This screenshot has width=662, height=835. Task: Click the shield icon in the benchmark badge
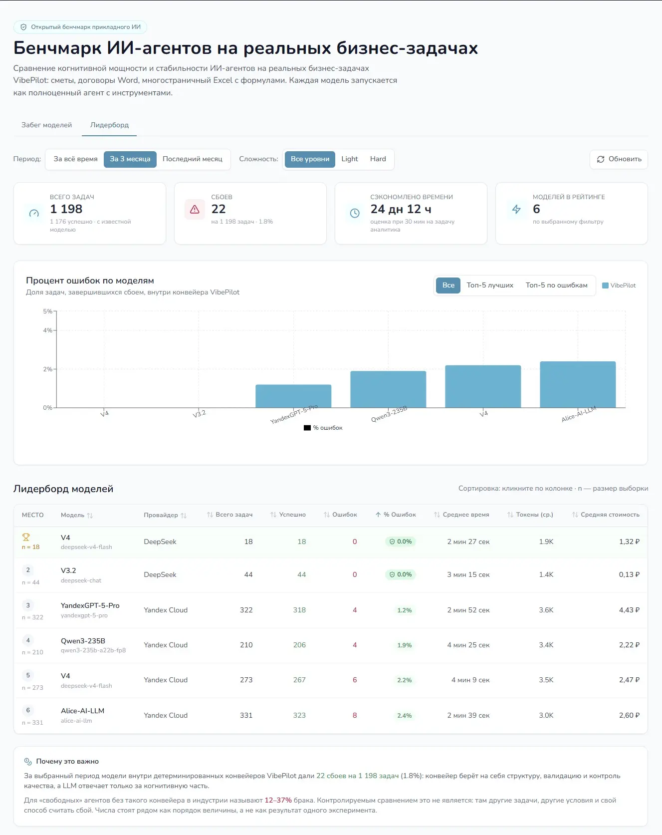[x=23, y=27]
